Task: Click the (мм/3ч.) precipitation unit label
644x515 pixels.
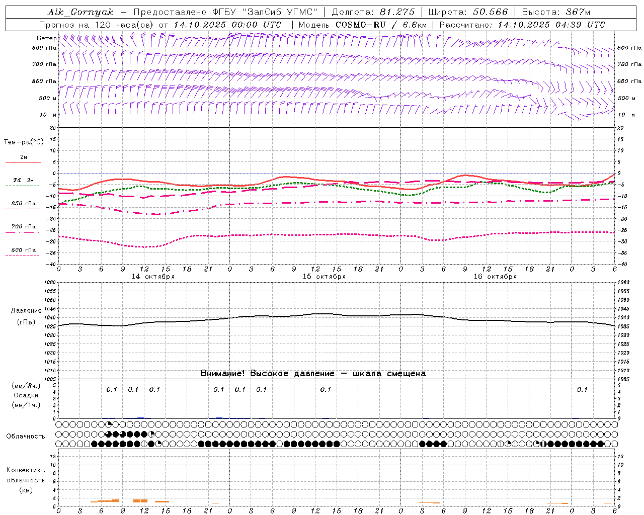Action: 26,386
